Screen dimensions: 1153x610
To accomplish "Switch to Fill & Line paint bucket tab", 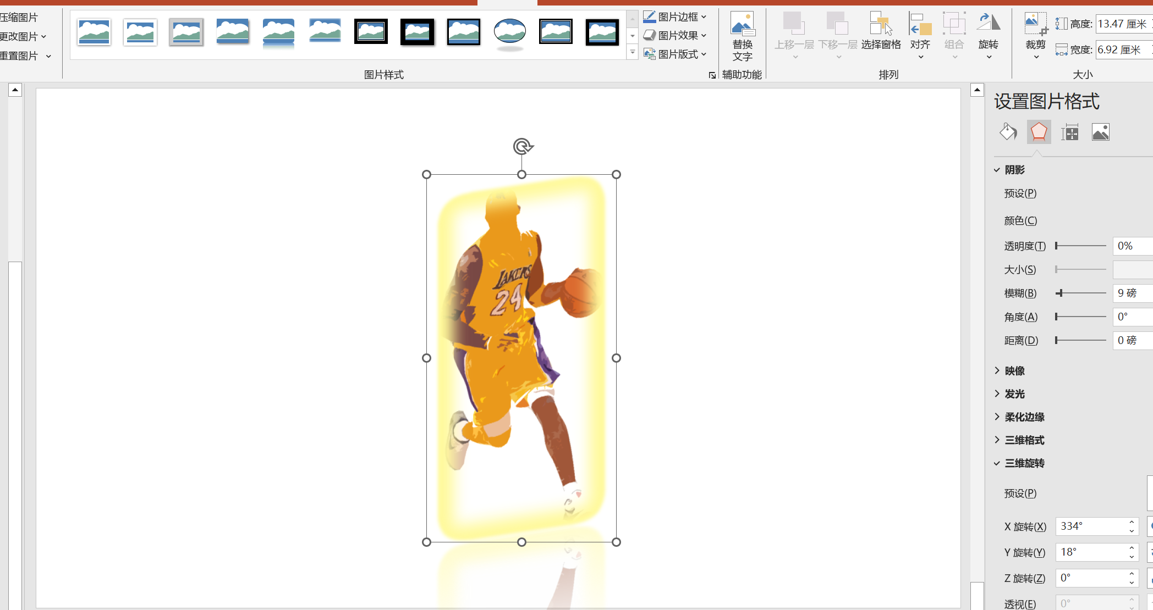I will [x=1008, y=132].
